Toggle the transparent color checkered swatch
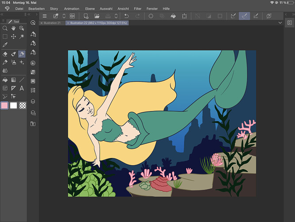Image resolution: width=295 pixels, height=222 pixels. point(22,105)
